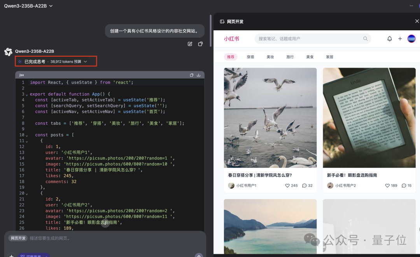The width and height of the screenshot is (420, 257).
Task: Switch to the 穿搭 category tab
Action: tap(250, 57)
